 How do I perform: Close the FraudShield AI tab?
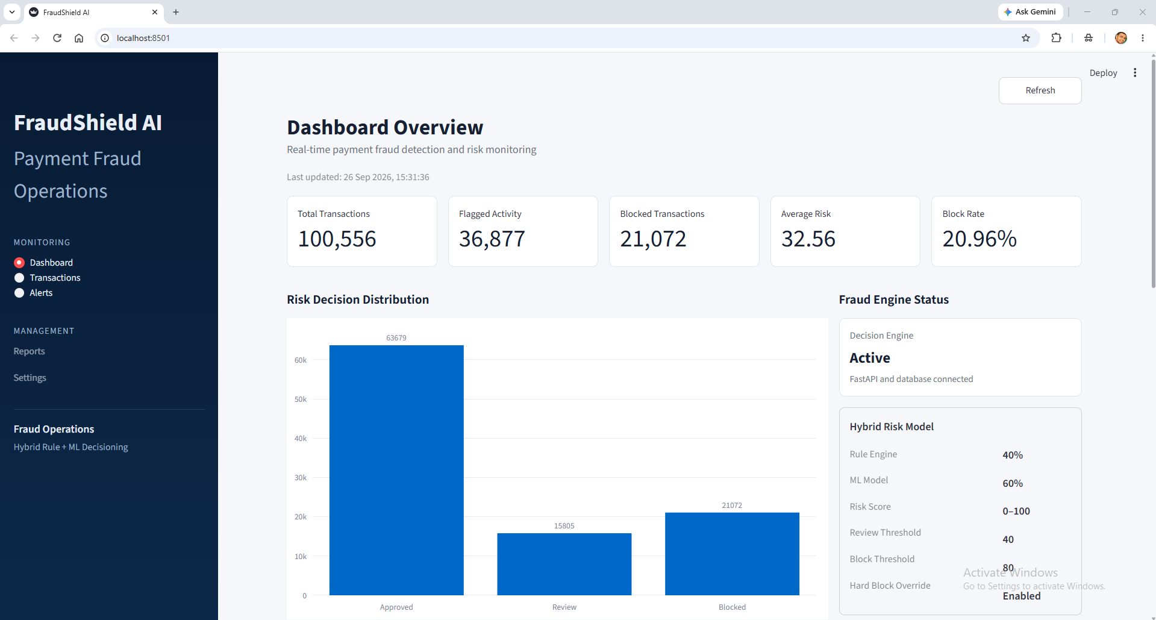[155, 12]
